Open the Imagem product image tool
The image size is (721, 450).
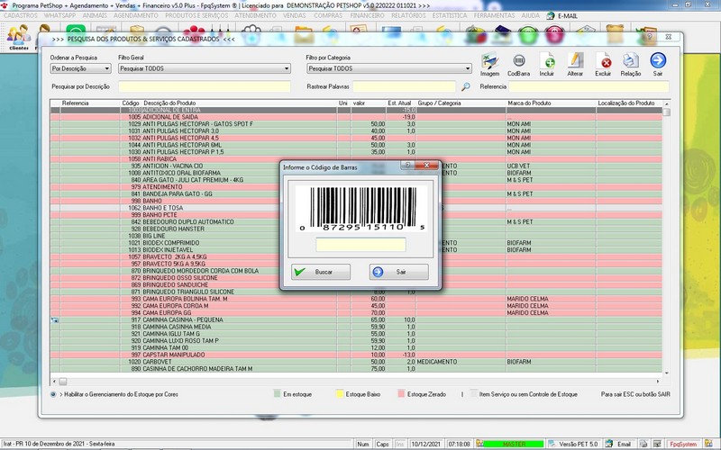coord(489,64)
